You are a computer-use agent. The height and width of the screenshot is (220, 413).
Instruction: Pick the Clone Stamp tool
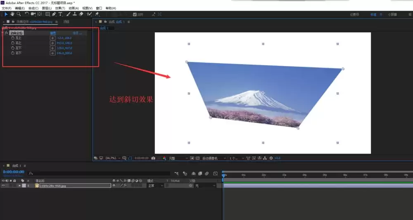[x=75, y=14]
